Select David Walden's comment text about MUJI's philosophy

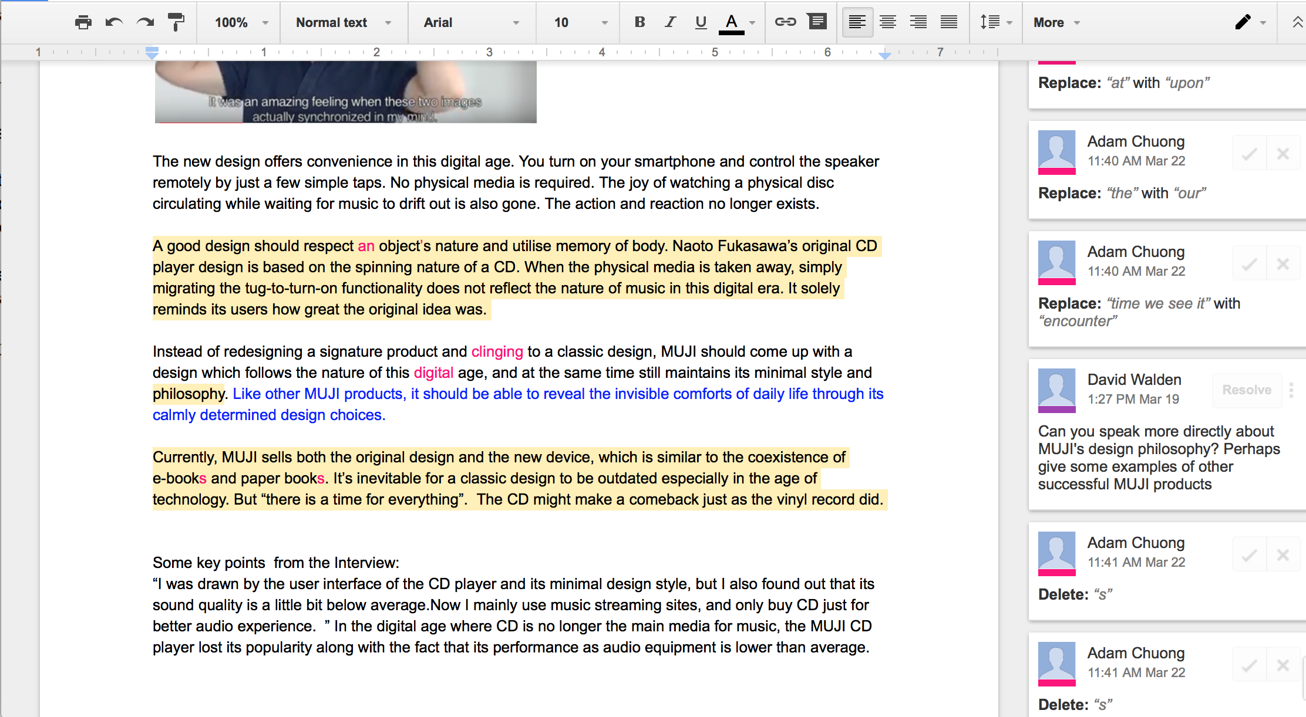[1159, 458]
